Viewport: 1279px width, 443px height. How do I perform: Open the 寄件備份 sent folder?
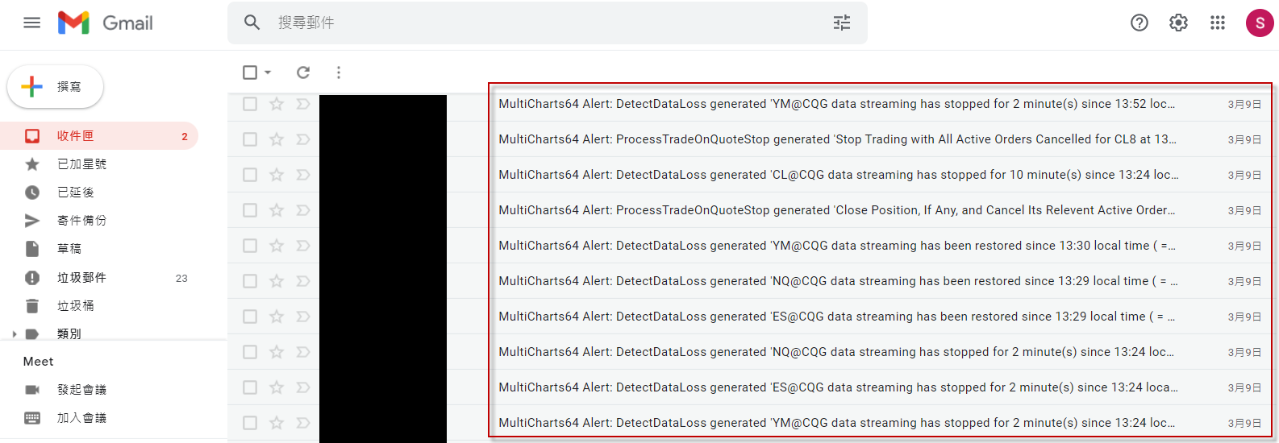(x=99, y=221)
